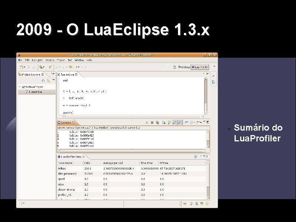Click the Clear Console icon

pos(164,123)
